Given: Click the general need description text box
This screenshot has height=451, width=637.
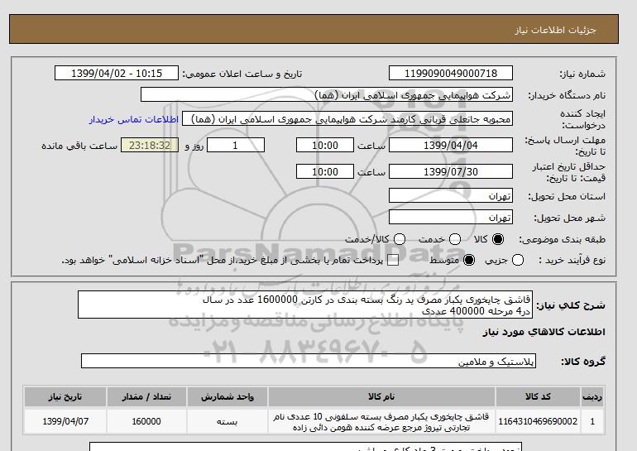Looking at the screenshot, I should click(305, 305).
